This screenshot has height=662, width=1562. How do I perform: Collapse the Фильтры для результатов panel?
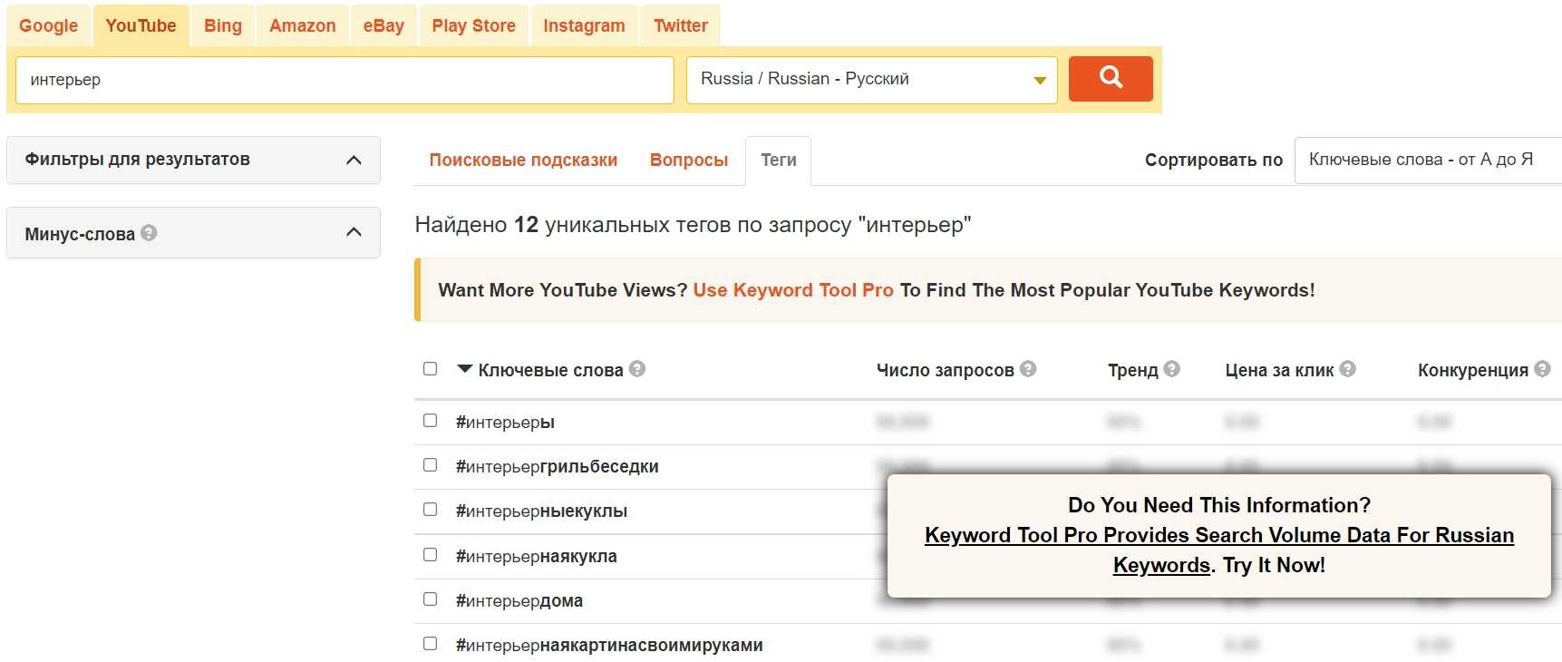(x=354, y=161)
